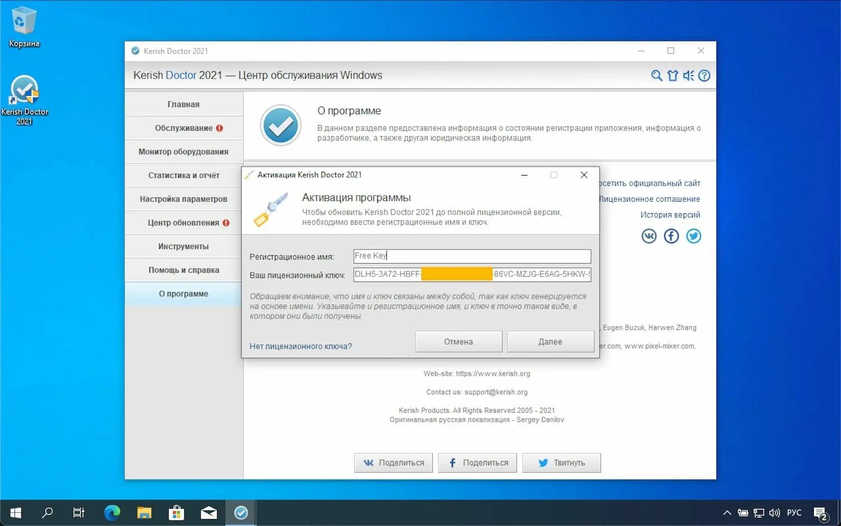Viewport: 841px width, 526px height.
Task: Open the notification center icon
Action: (x=821, y=513)
